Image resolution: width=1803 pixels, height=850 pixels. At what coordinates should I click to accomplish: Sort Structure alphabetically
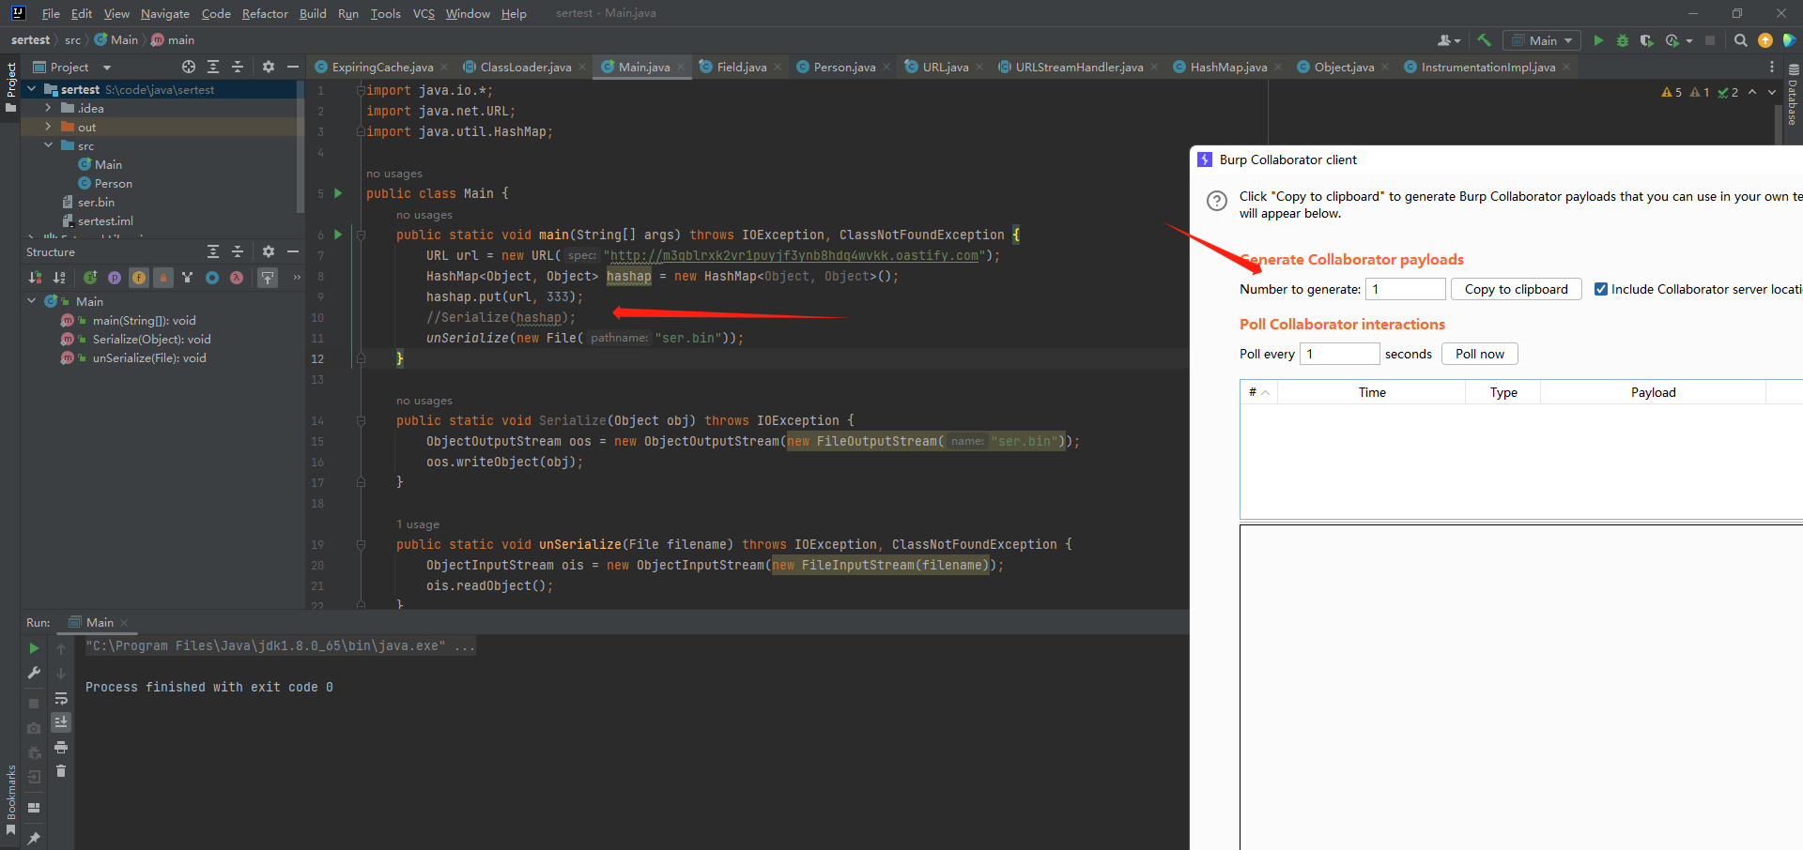(59, 277)
